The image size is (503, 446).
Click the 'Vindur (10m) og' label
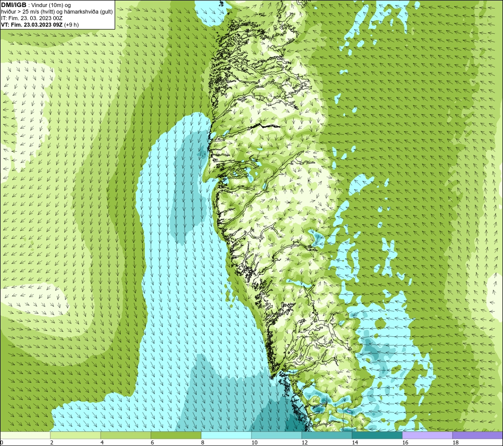[52, 5]
